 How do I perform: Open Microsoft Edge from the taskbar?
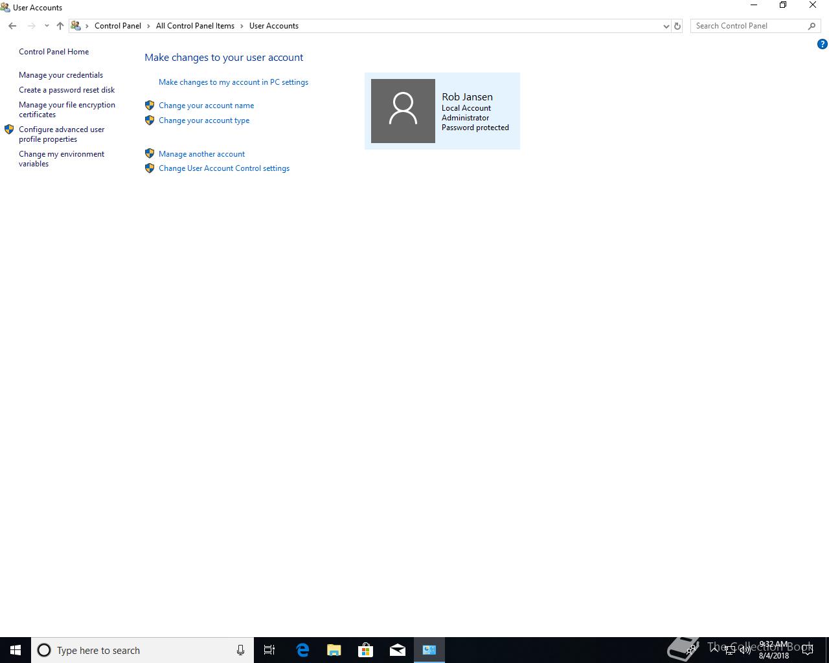coord(302,650)
